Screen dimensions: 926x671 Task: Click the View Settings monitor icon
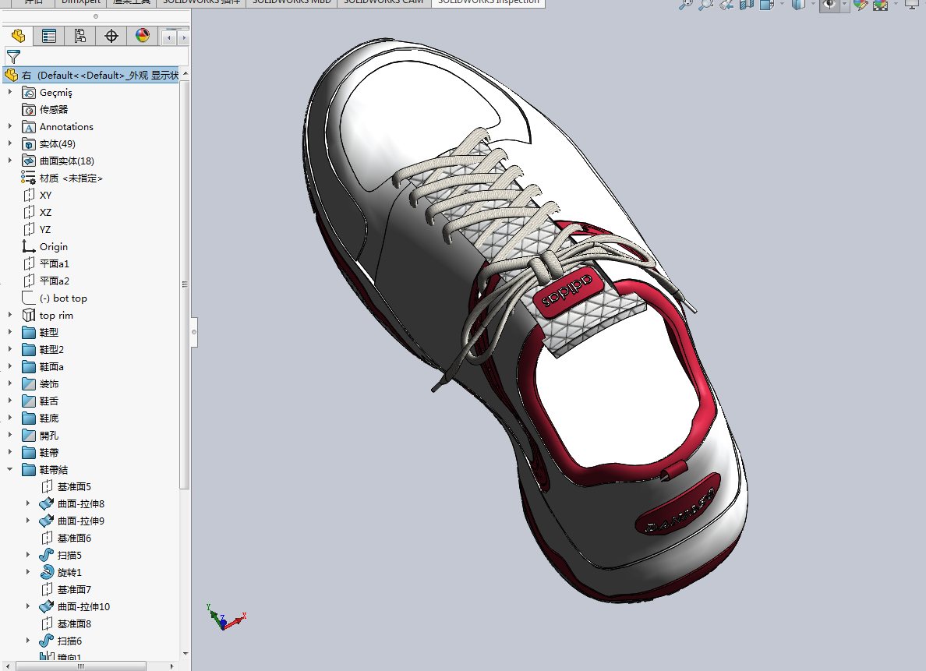[912, 4]
